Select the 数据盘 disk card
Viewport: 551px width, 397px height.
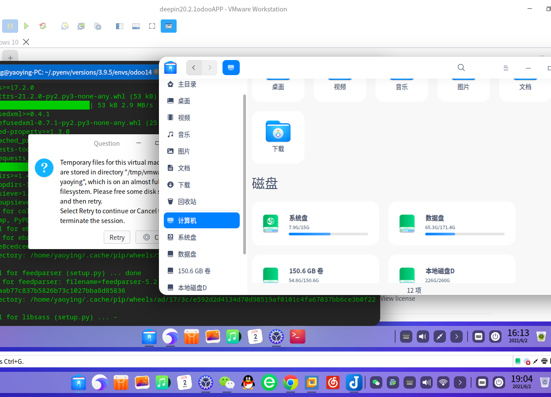tap(452, 223)
